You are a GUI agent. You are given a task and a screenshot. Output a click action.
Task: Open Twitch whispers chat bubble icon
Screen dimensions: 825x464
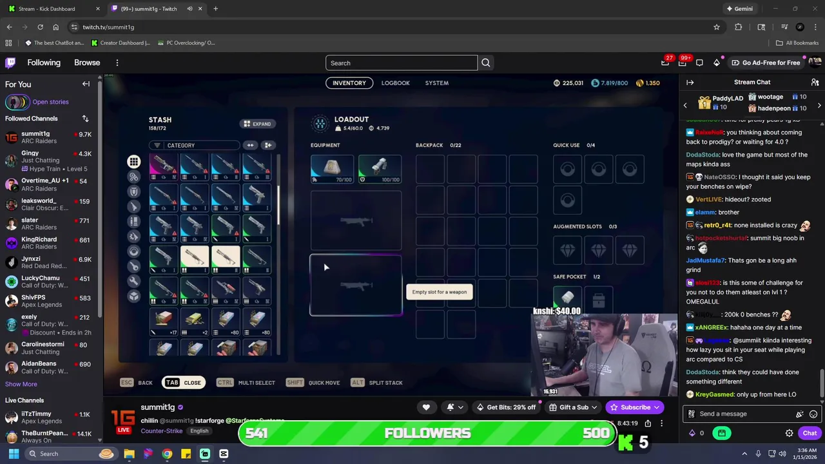pos(699,63)
